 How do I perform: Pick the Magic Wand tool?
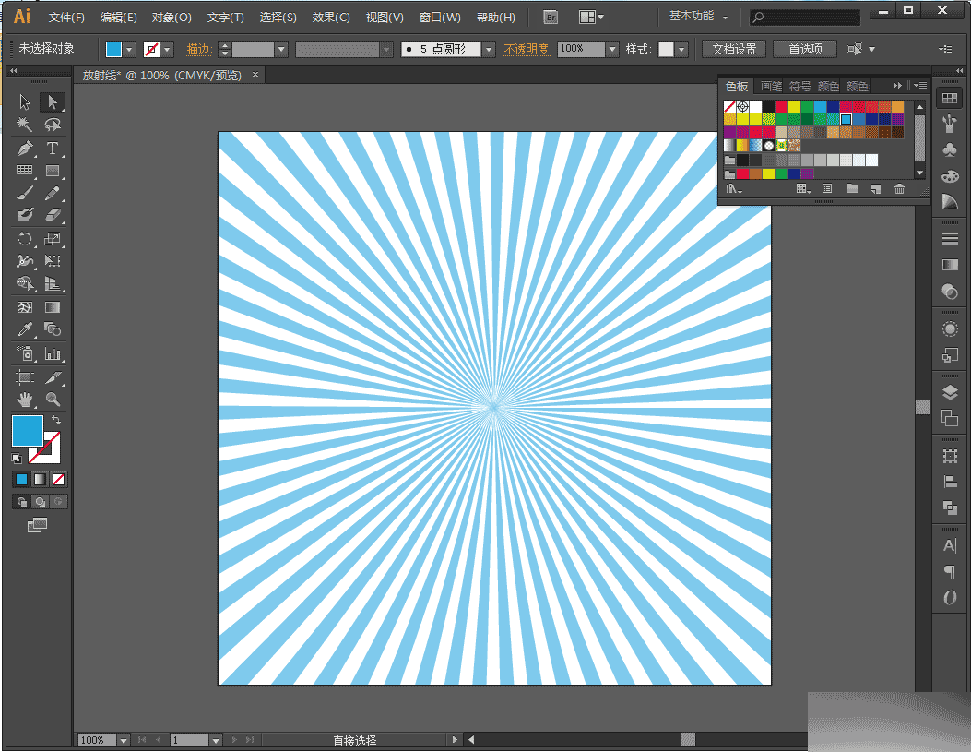click(25, 125)
